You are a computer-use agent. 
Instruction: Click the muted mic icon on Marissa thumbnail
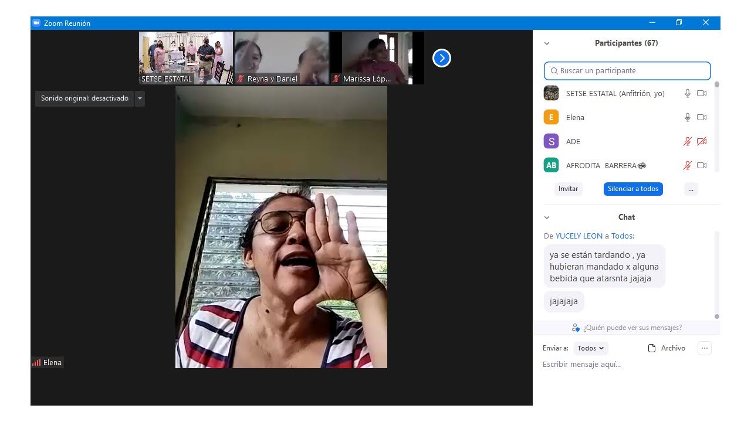pos(336,79)
